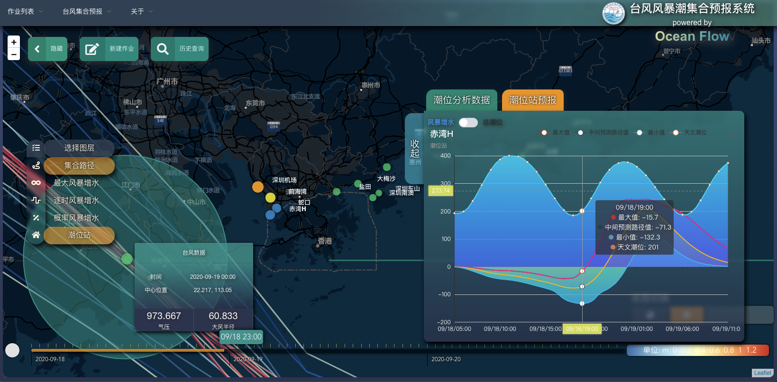Viewport: 777px width, 382px height.
Task: Click the edit pencil icon for 新建作业
Action: point(92,49)
